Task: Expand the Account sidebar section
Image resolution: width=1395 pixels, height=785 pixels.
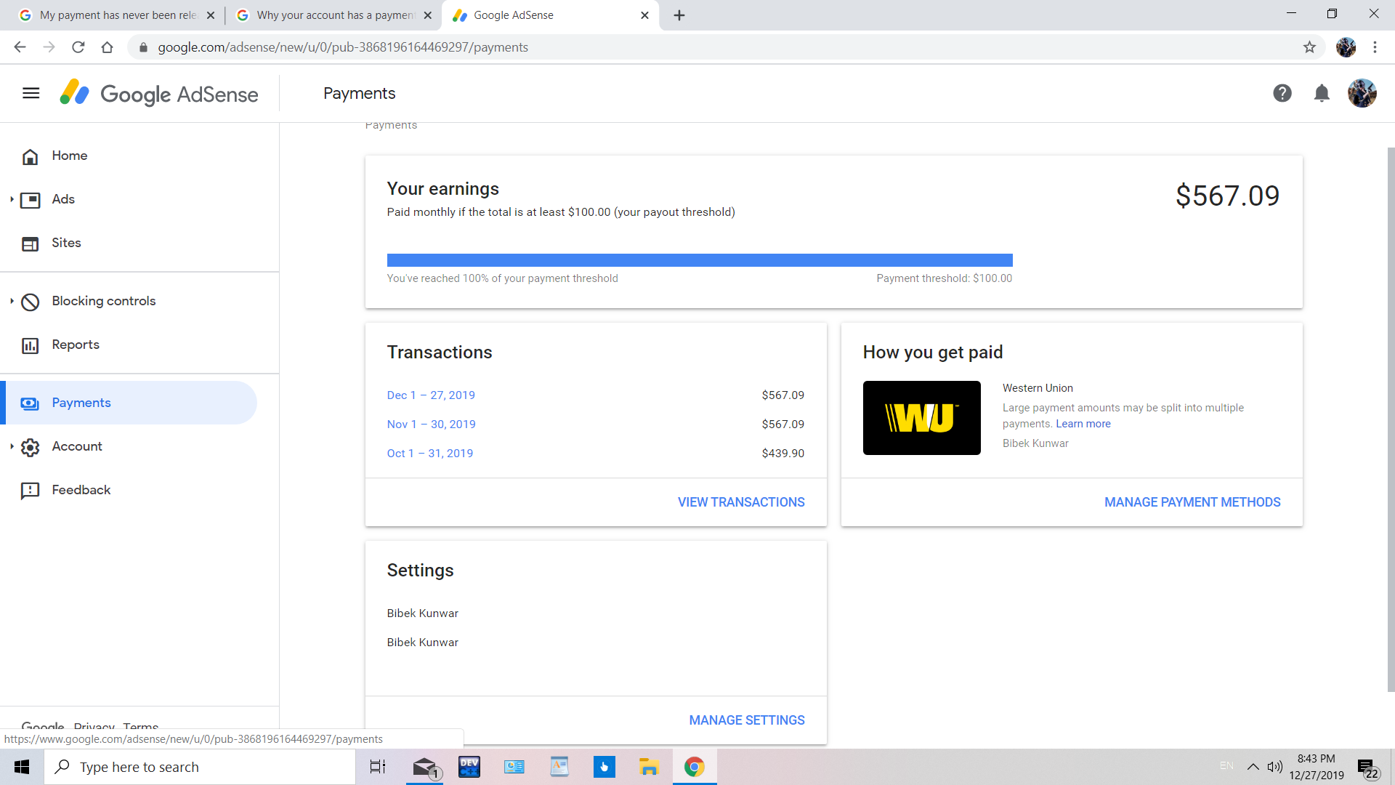Action: click(x=12, y=446)
